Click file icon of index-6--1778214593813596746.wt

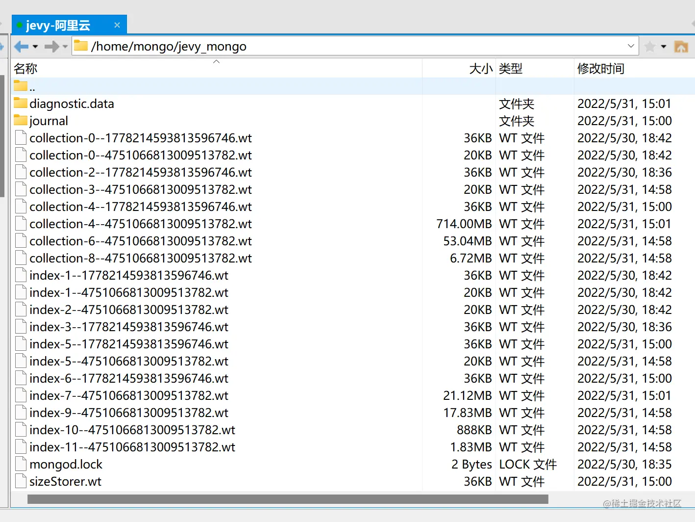pos(21,378)
